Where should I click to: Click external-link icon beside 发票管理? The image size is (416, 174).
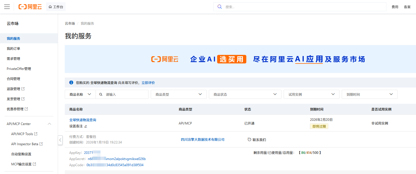(x=23, y=99)
